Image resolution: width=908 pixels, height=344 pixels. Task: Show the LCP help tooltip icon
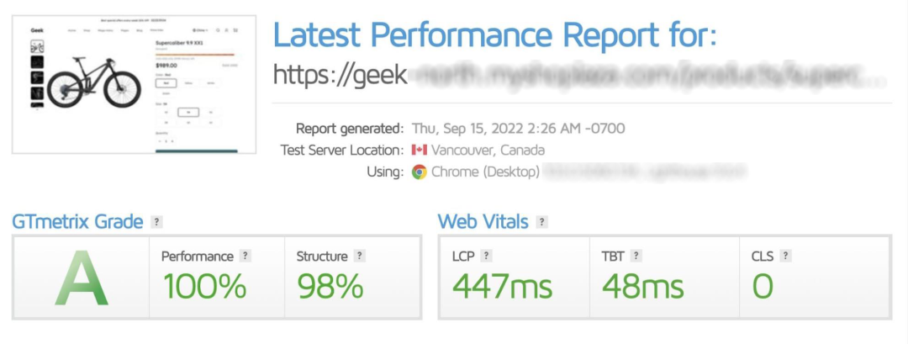coord(487,256)
